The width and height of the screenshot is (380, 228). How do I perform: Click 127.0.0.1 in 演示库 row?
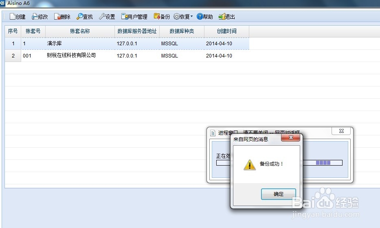pos(127,44)
